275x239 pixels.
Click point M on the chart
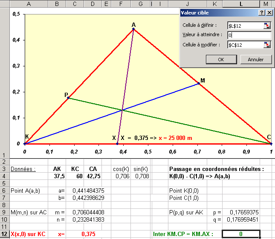tap(199, 84)
